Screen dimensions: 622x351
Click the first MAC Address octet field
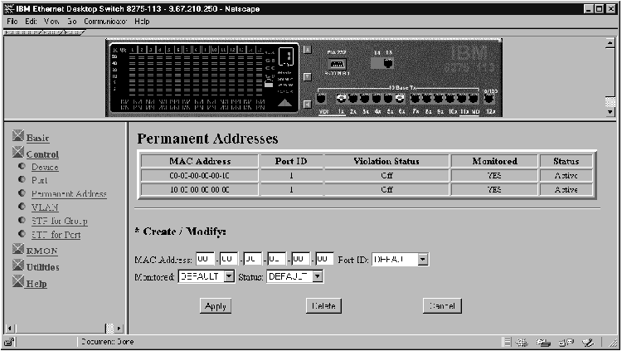click(206, 260)
